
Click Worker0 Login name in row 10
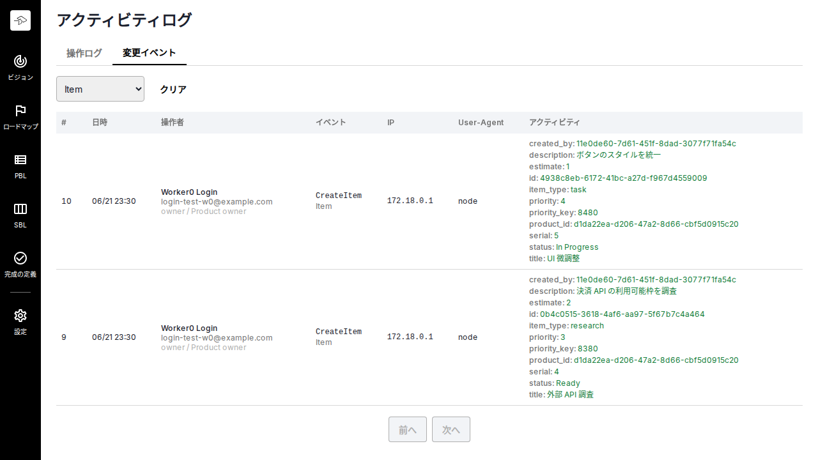[189, 192]
